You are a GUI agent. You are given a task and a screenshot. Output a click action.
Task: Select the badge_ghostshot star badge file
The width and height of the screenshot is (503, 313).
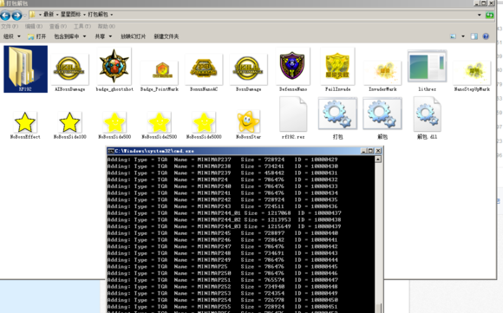(114, 69)
